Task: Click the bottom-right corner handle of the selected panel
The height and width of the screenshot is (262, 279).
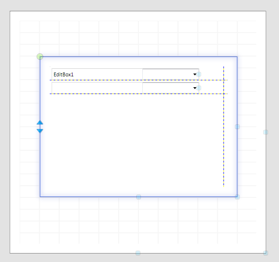Action: click(x=238, y=197)
